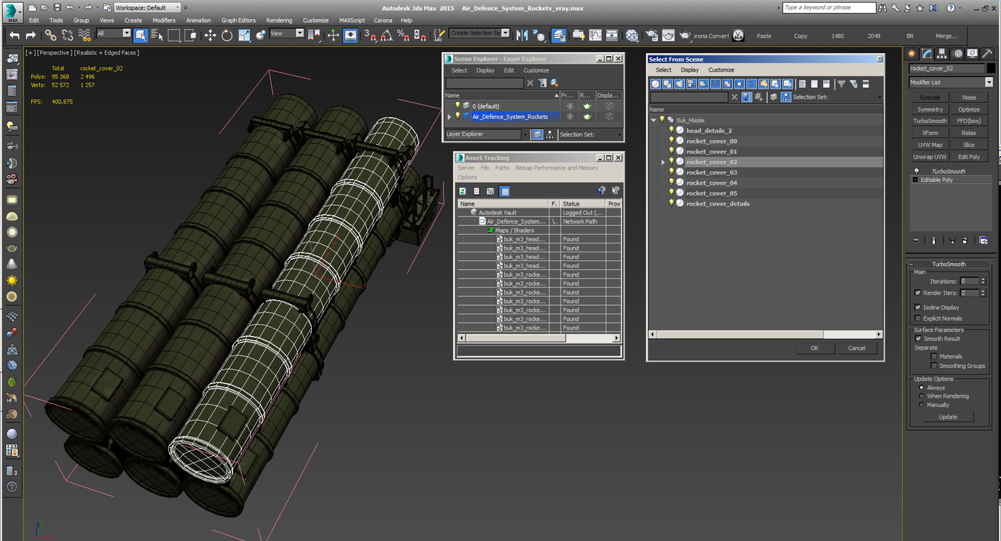Viewport: 1001px width, 541px height.
Task: Choose the Select and Scale tool
Action: [x=244, y=35]
